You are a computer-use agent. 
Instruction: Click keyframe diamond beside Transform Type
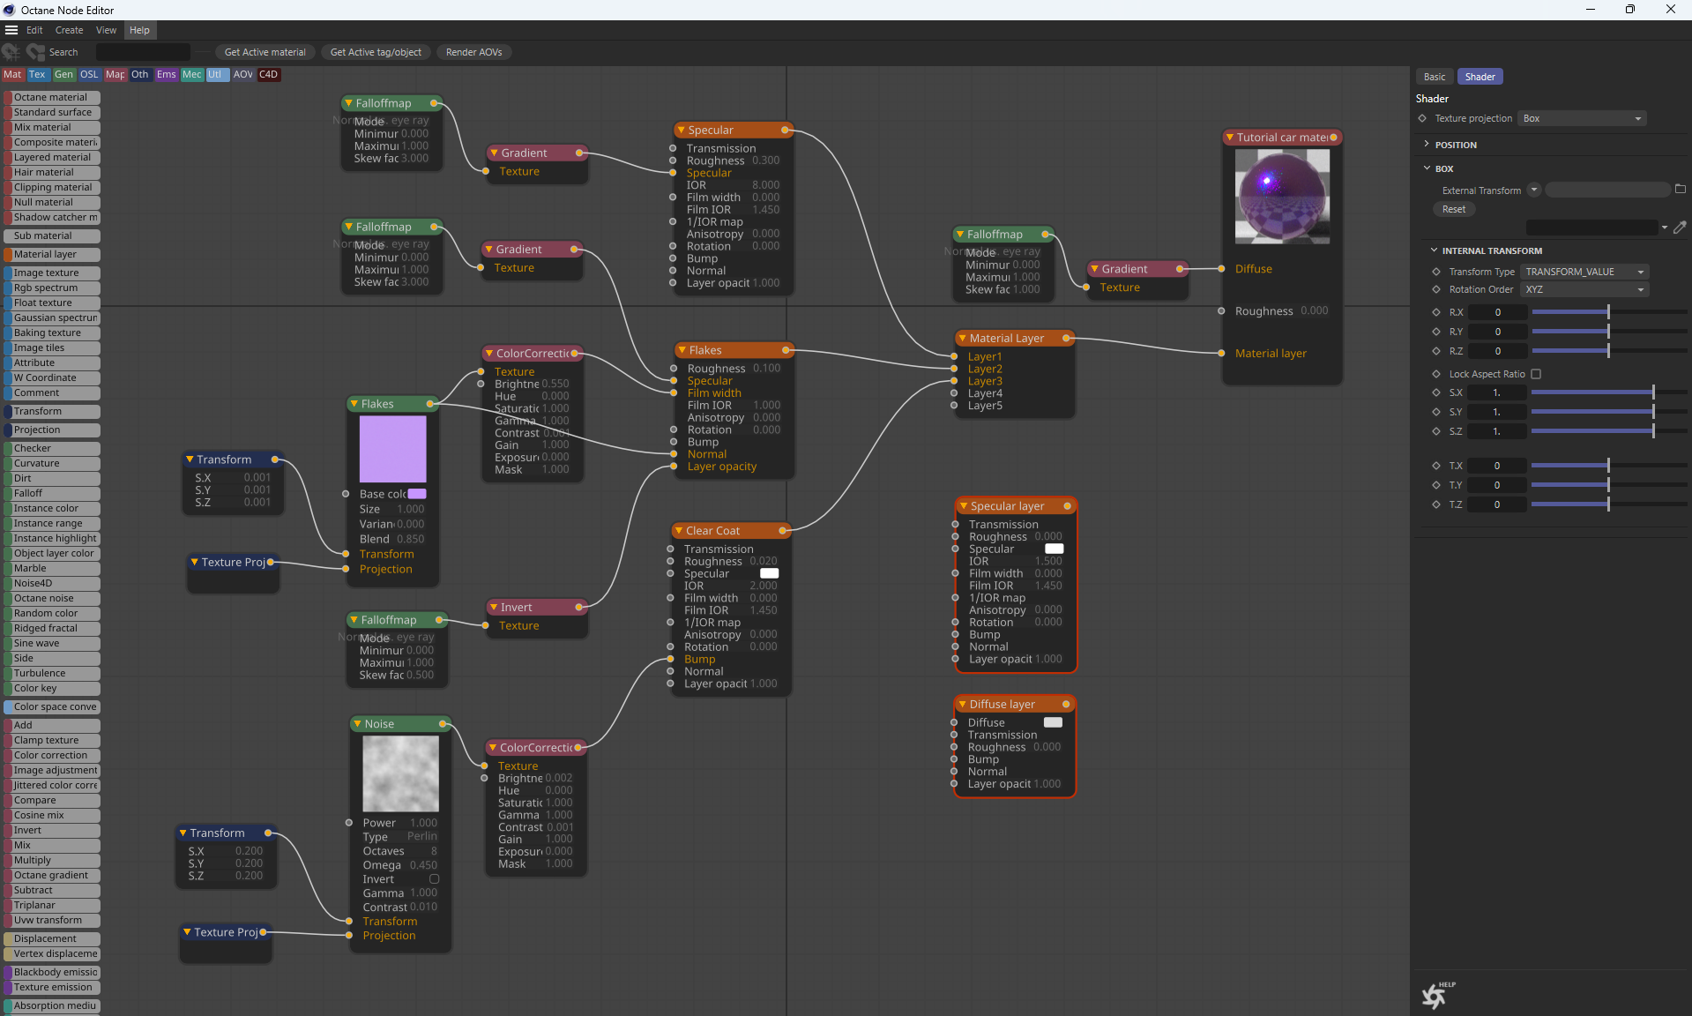(1436, 272)
